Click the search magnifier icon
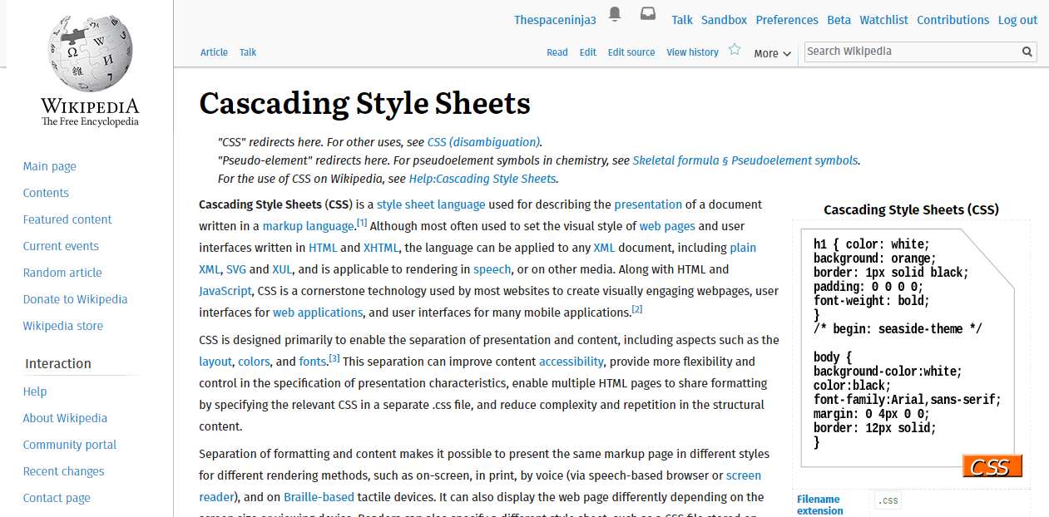 tap(1027, 52)
